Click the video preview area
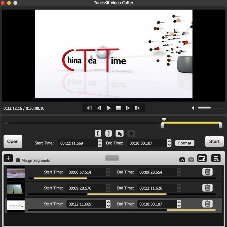Viewport: 227px width, 227px height. [x=114, y=54]
